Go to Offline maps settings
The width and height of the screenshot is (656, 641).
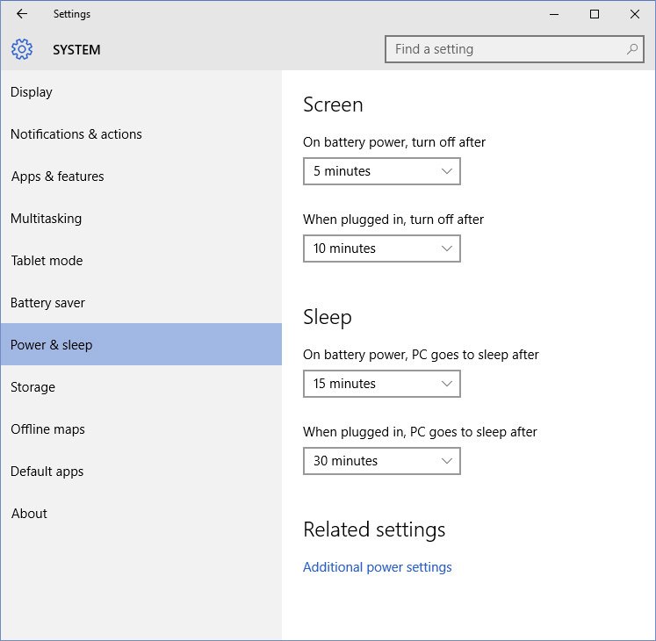[x=47, y=429]
